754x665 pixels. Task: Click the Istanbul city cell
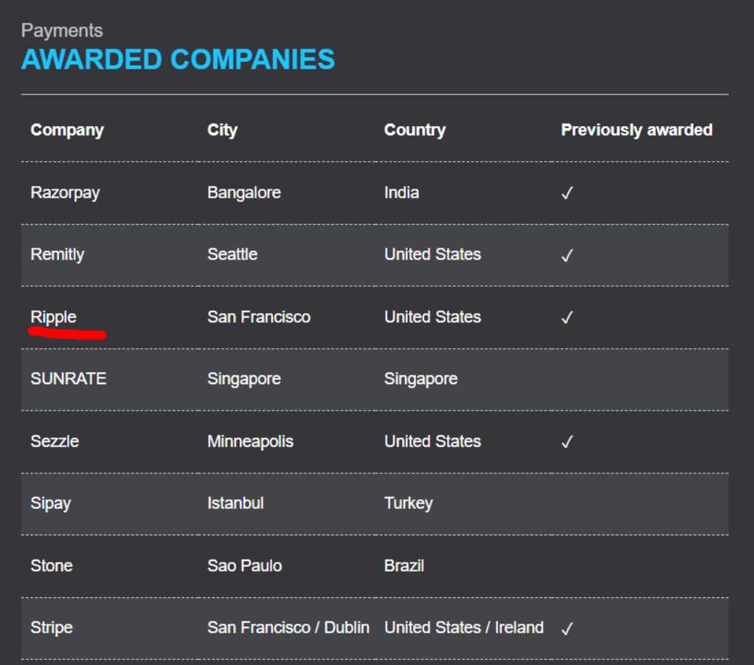click(x=235, y=503)
